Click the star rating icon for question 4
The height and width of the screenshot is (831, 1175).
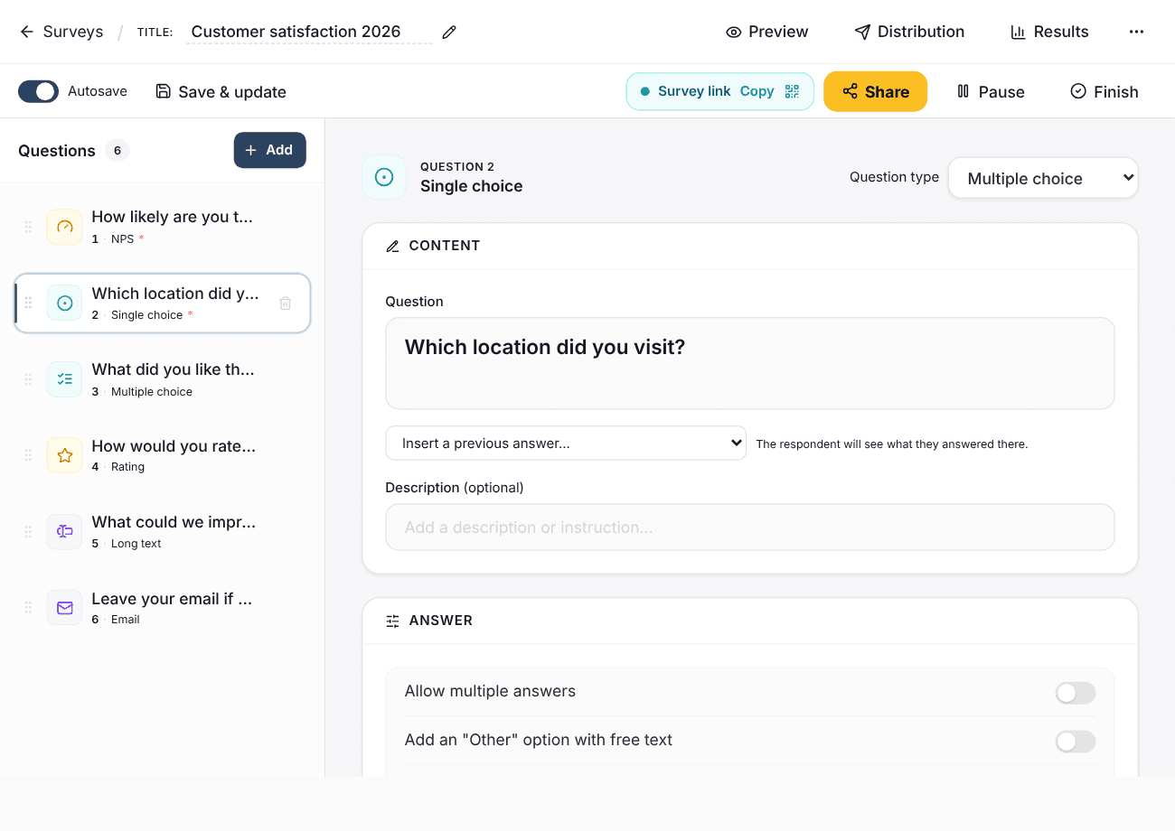point(65,455)
